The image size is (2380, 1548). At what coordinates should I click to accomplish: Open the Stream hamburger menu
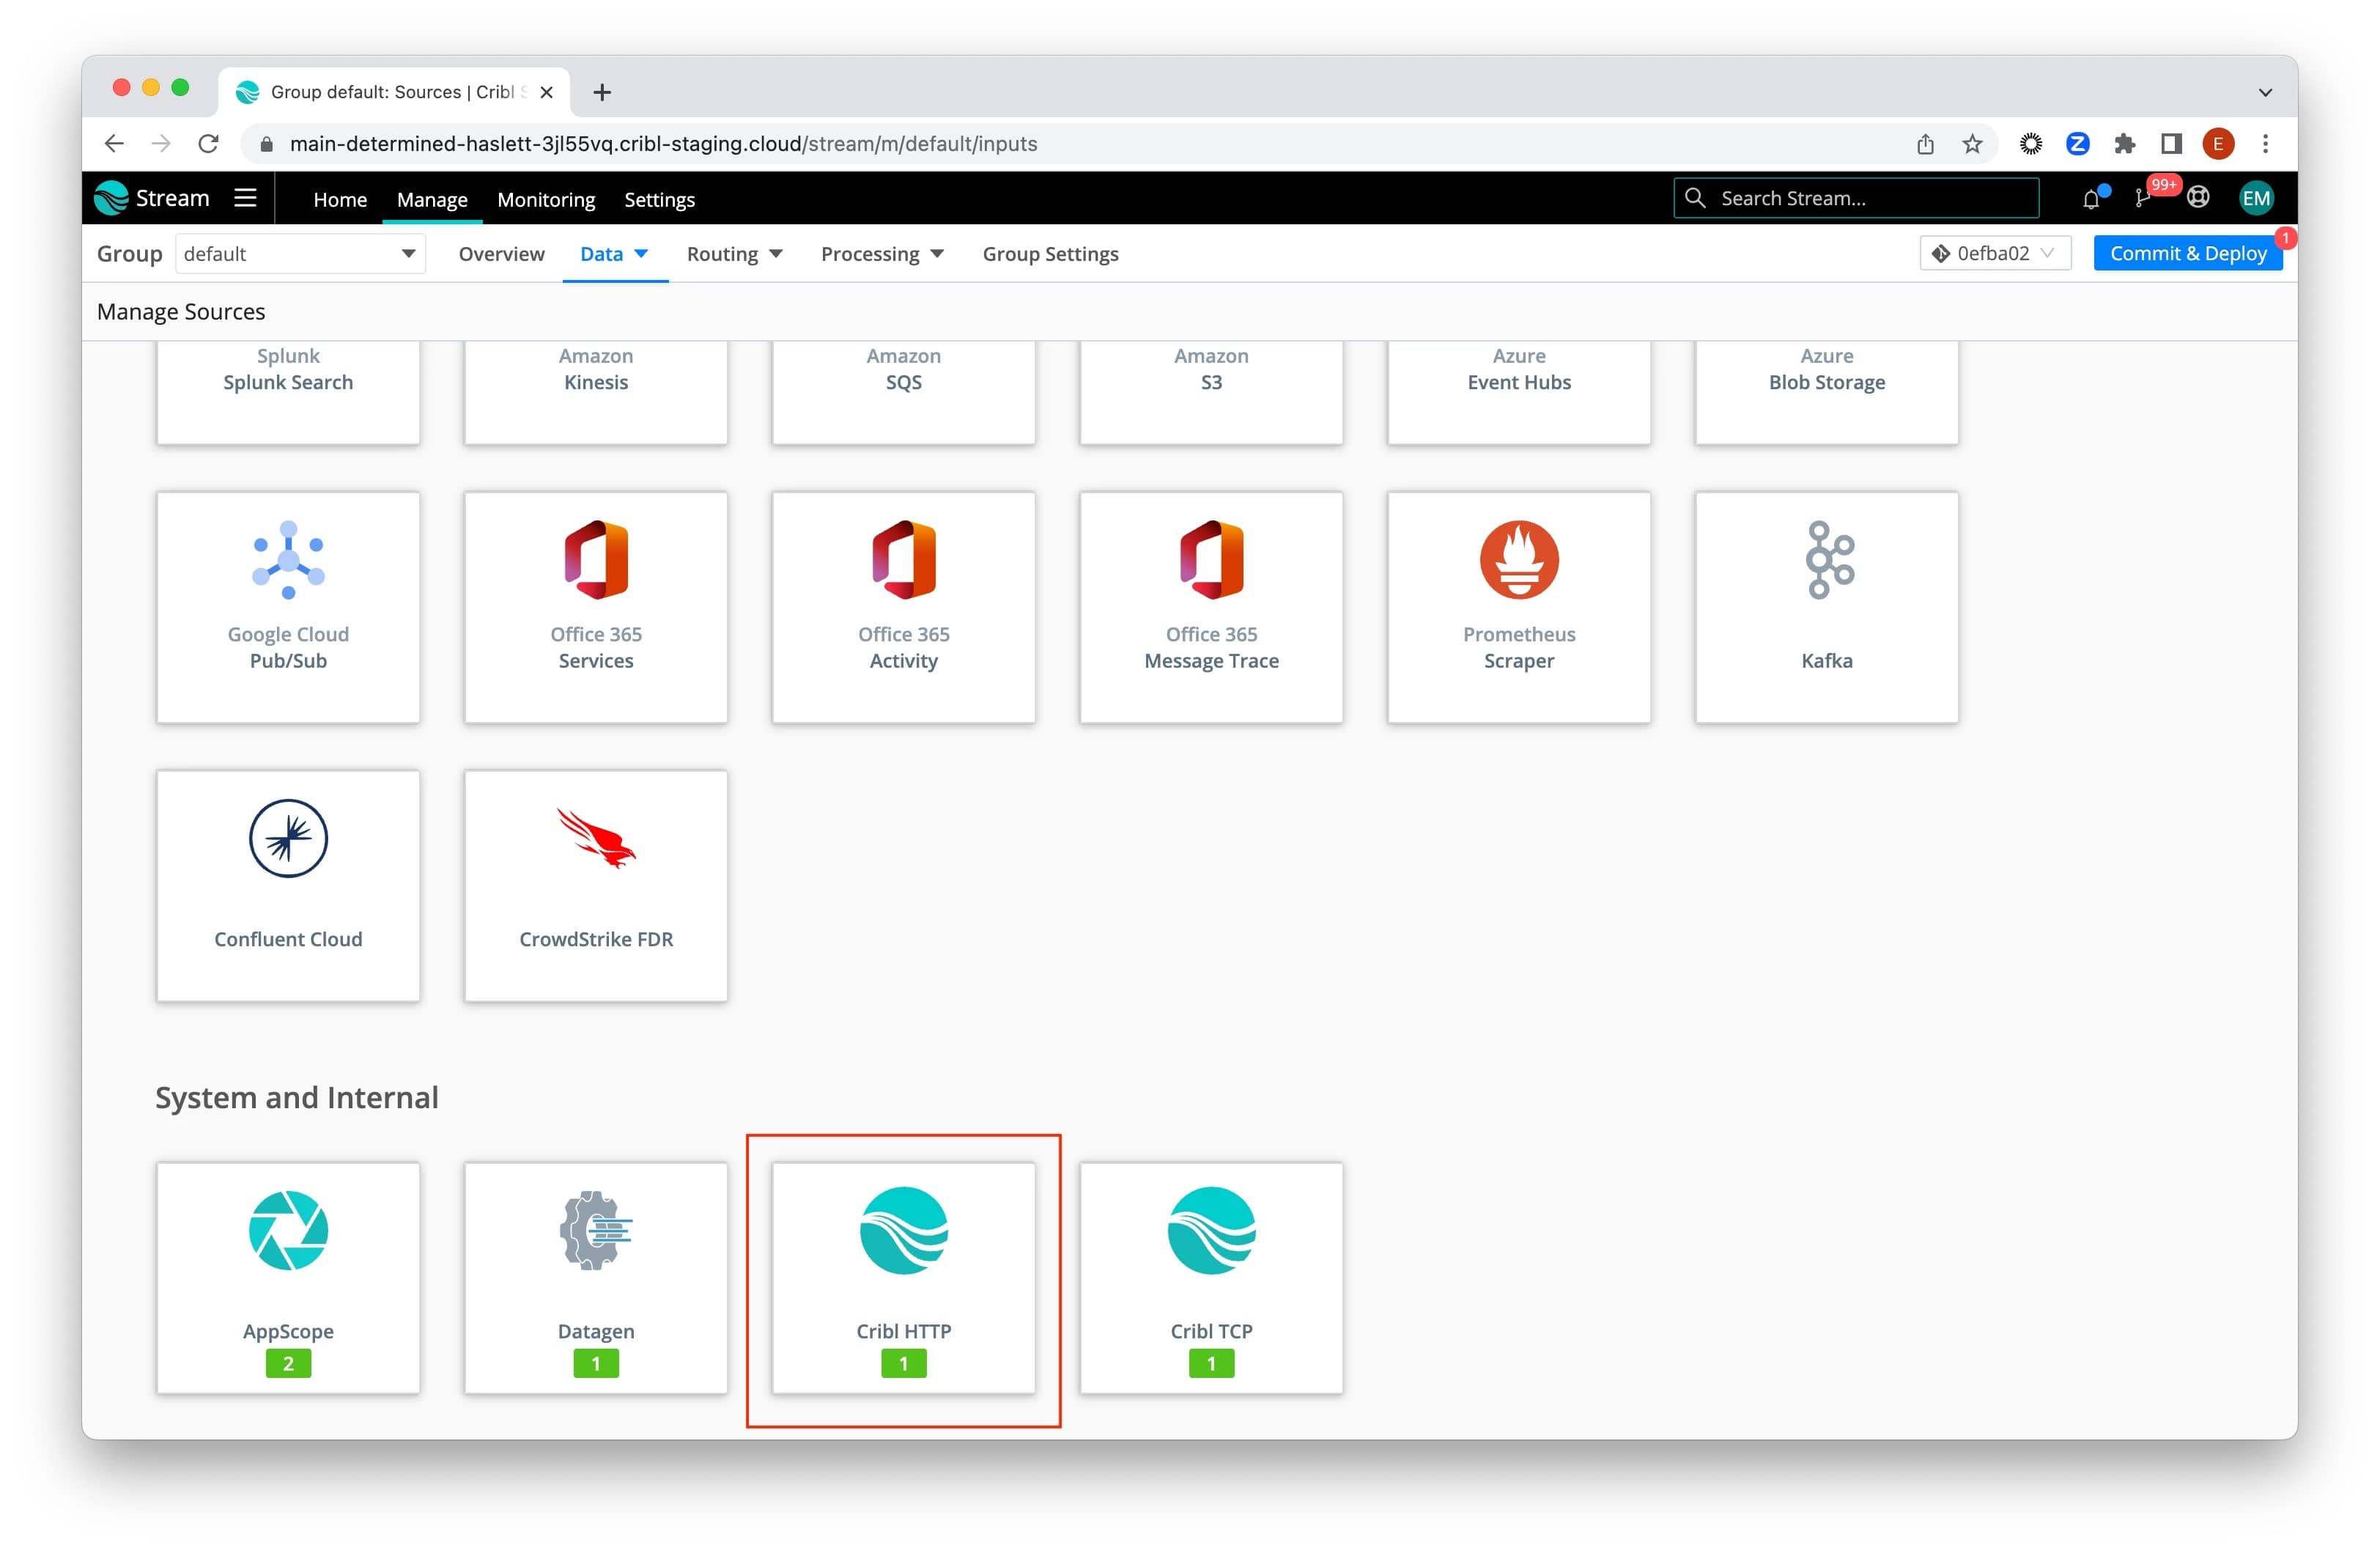point(245,198)
